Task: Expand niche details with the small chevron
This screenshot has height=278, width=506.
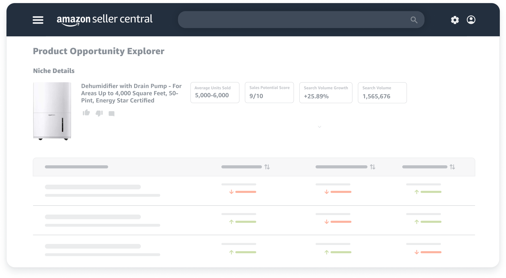Action: coord(319,127)
